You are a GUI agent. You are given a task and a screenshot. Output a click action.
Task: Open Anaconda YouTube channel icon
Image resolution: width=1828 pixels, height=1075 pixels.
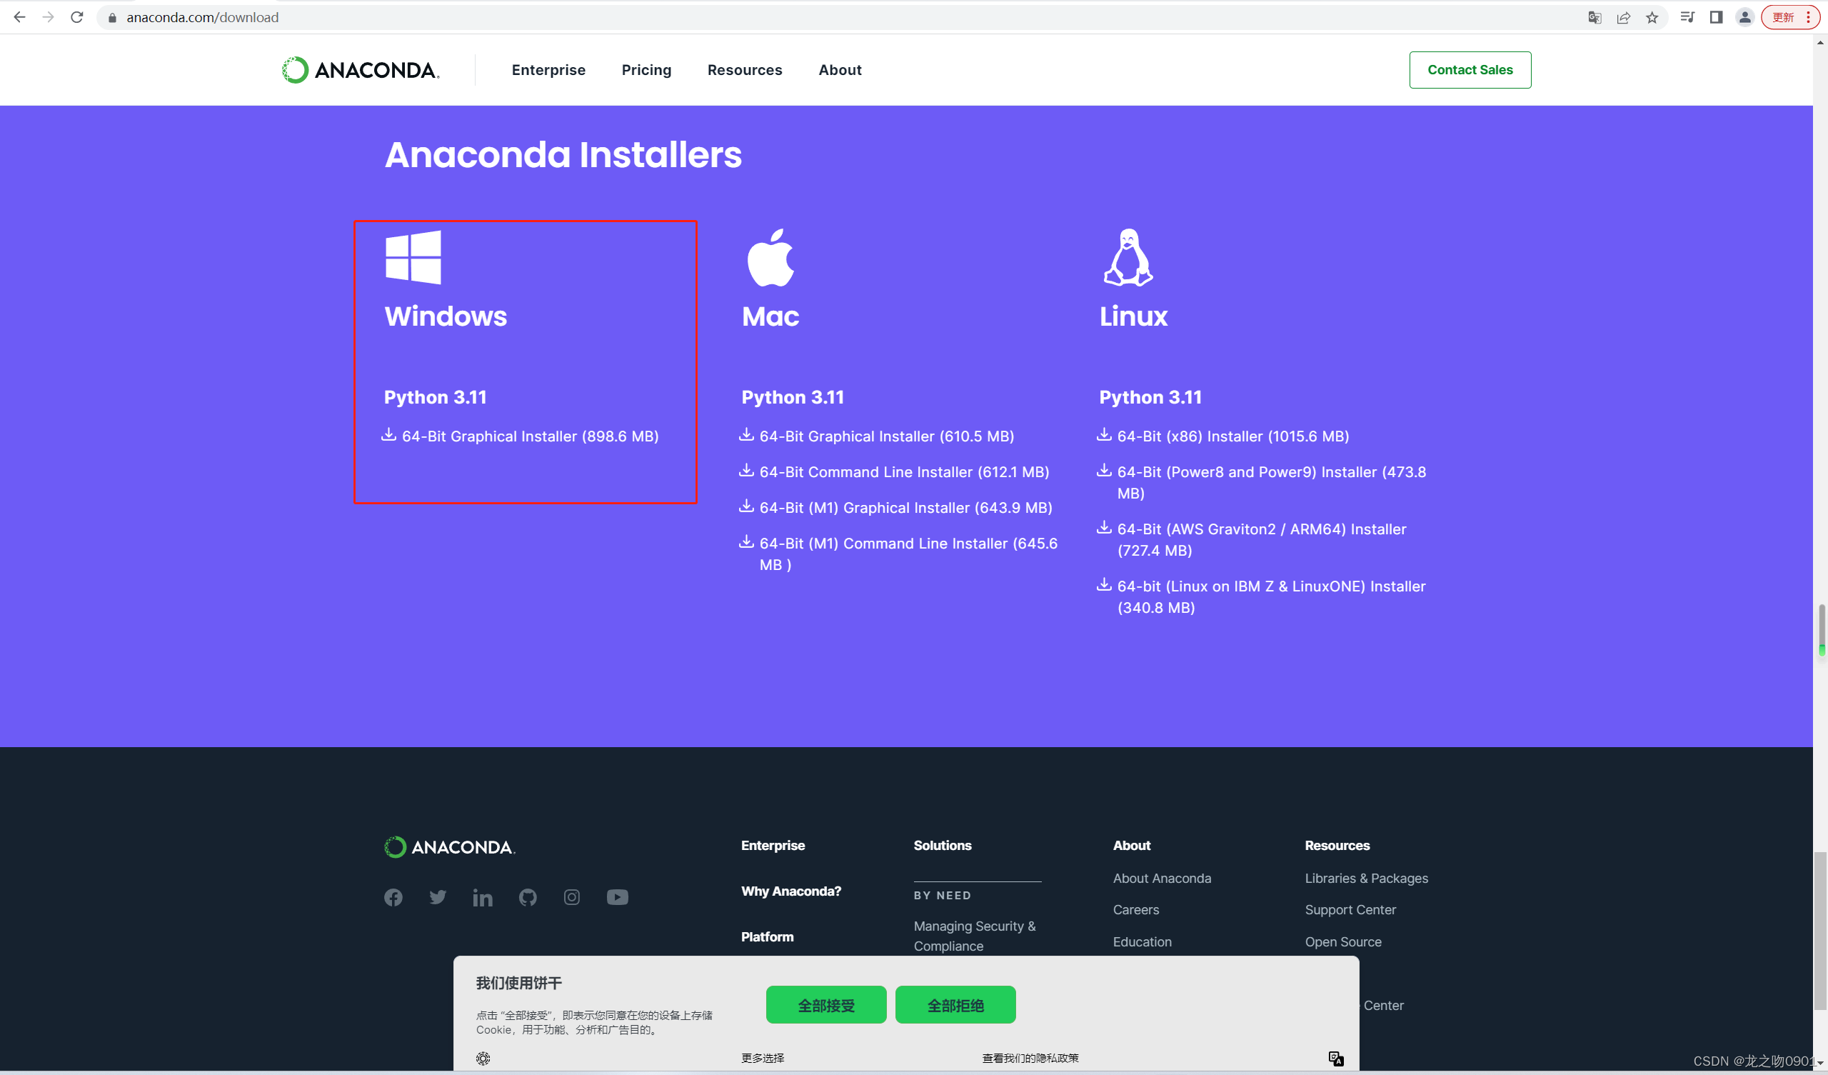618,897
